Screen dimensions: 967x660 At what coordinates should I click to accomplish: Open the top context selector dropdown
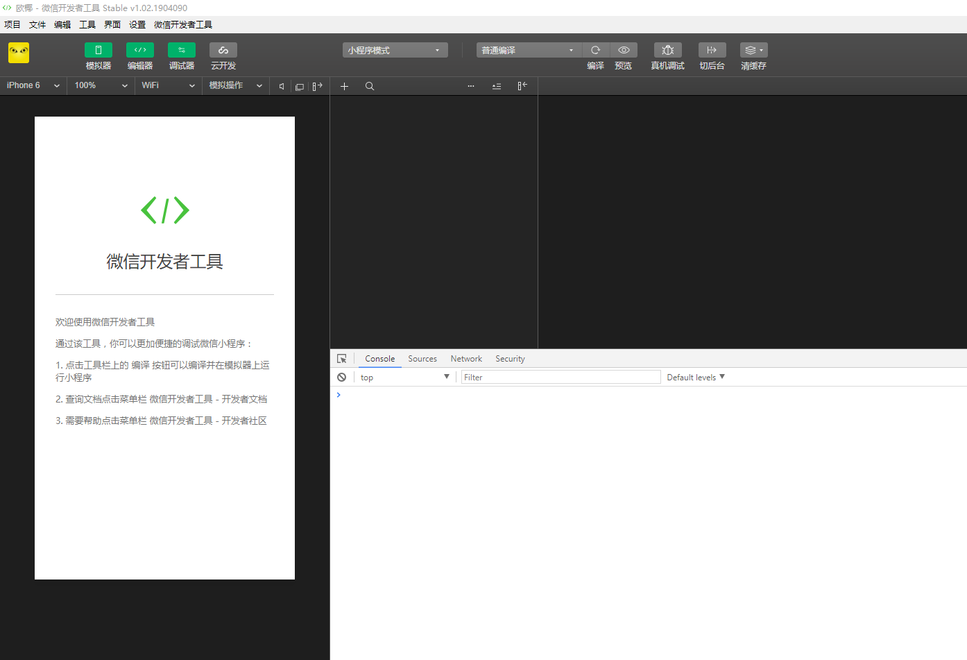(404, 377)
